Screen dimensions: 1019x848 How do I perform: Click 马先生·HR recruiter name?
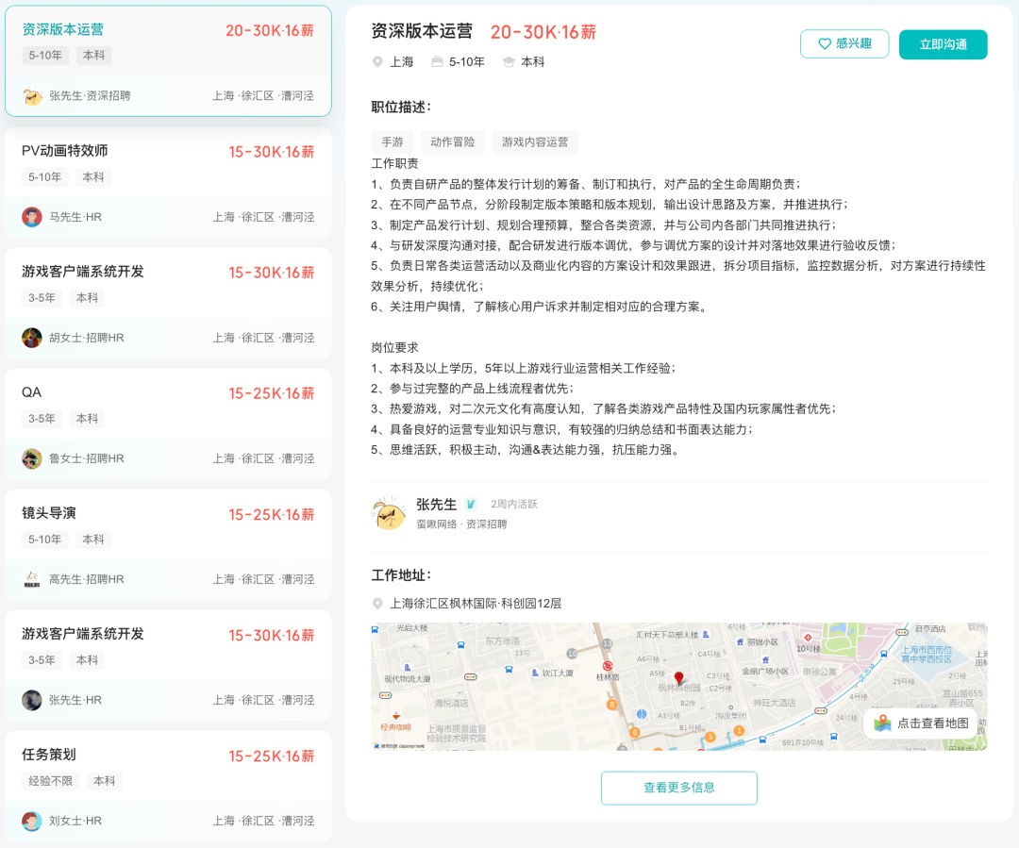(75, 216)
